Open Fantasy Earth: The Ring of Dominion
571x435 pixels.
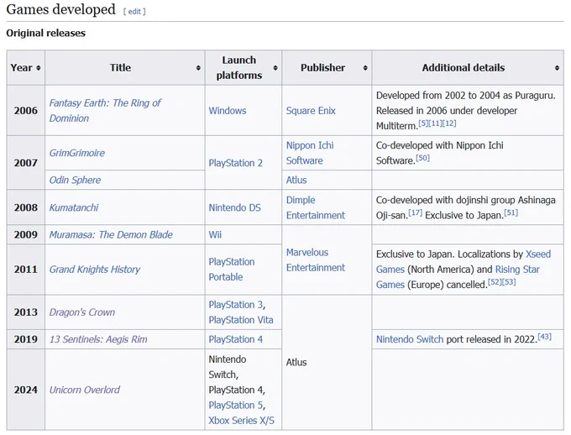coord(105,110)
